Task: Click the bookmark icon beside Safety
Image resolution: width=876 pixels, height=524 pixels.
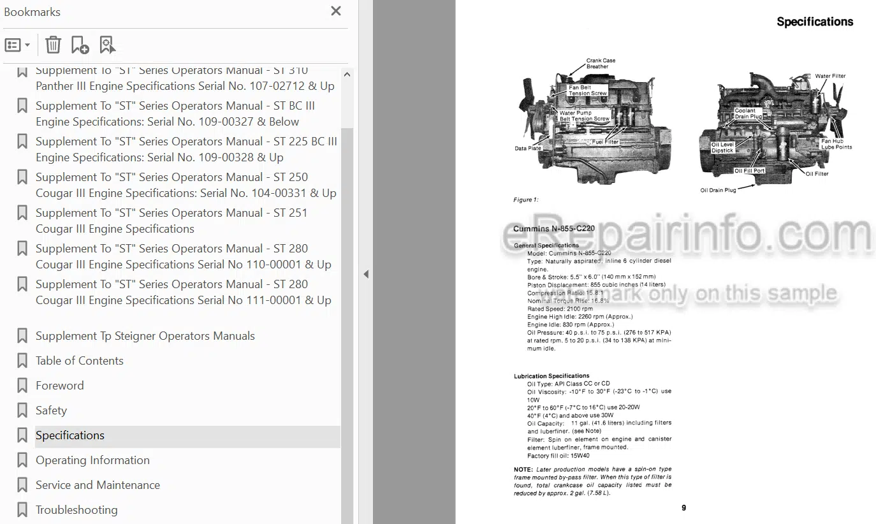Action: [x=22, y=411]
